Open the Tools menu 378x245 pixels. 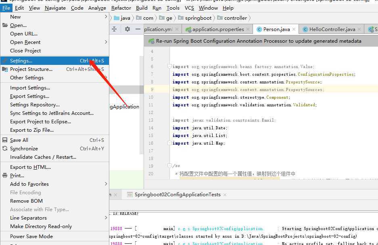[173, 8]
